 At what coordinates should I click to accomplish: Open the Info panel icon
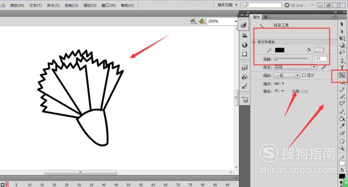pyautogui.click(x=244, y=45)
